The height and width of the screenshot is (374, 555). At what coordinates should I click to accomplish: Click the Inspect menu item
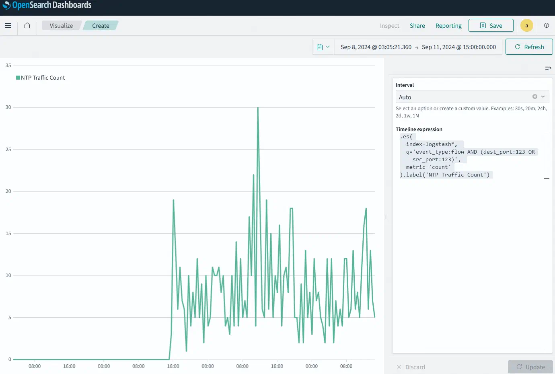pyautogui.click(x=389, y=26)
